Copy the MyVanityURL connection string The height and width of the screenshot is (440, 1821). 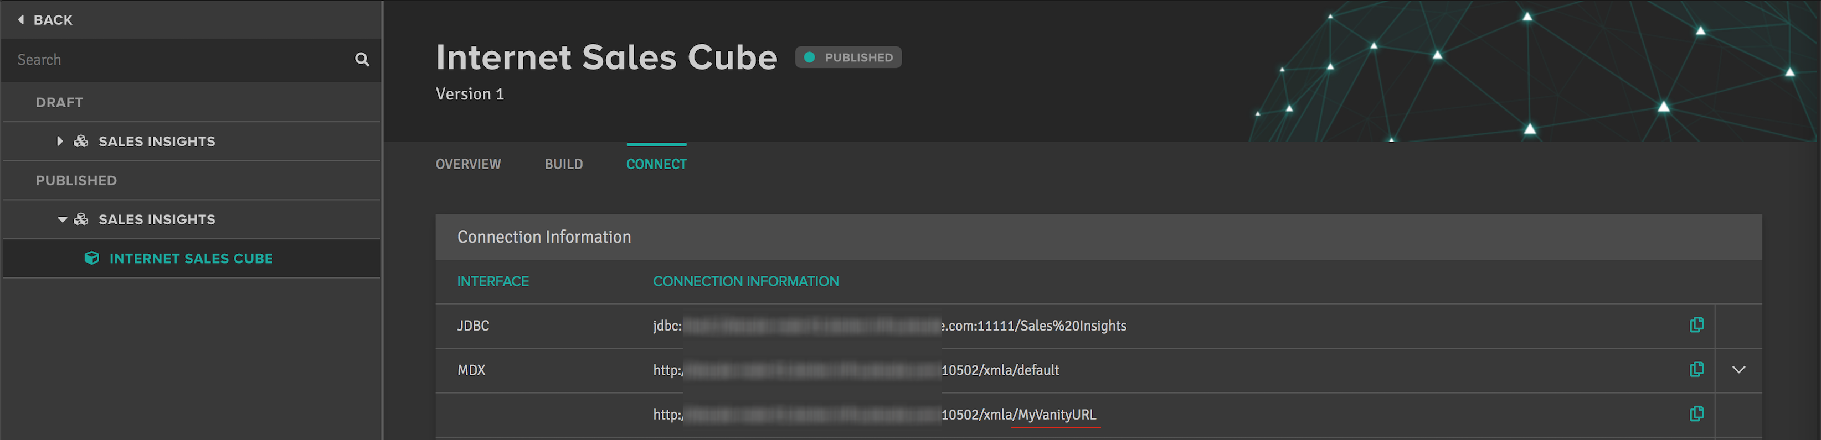(1696, 414)
